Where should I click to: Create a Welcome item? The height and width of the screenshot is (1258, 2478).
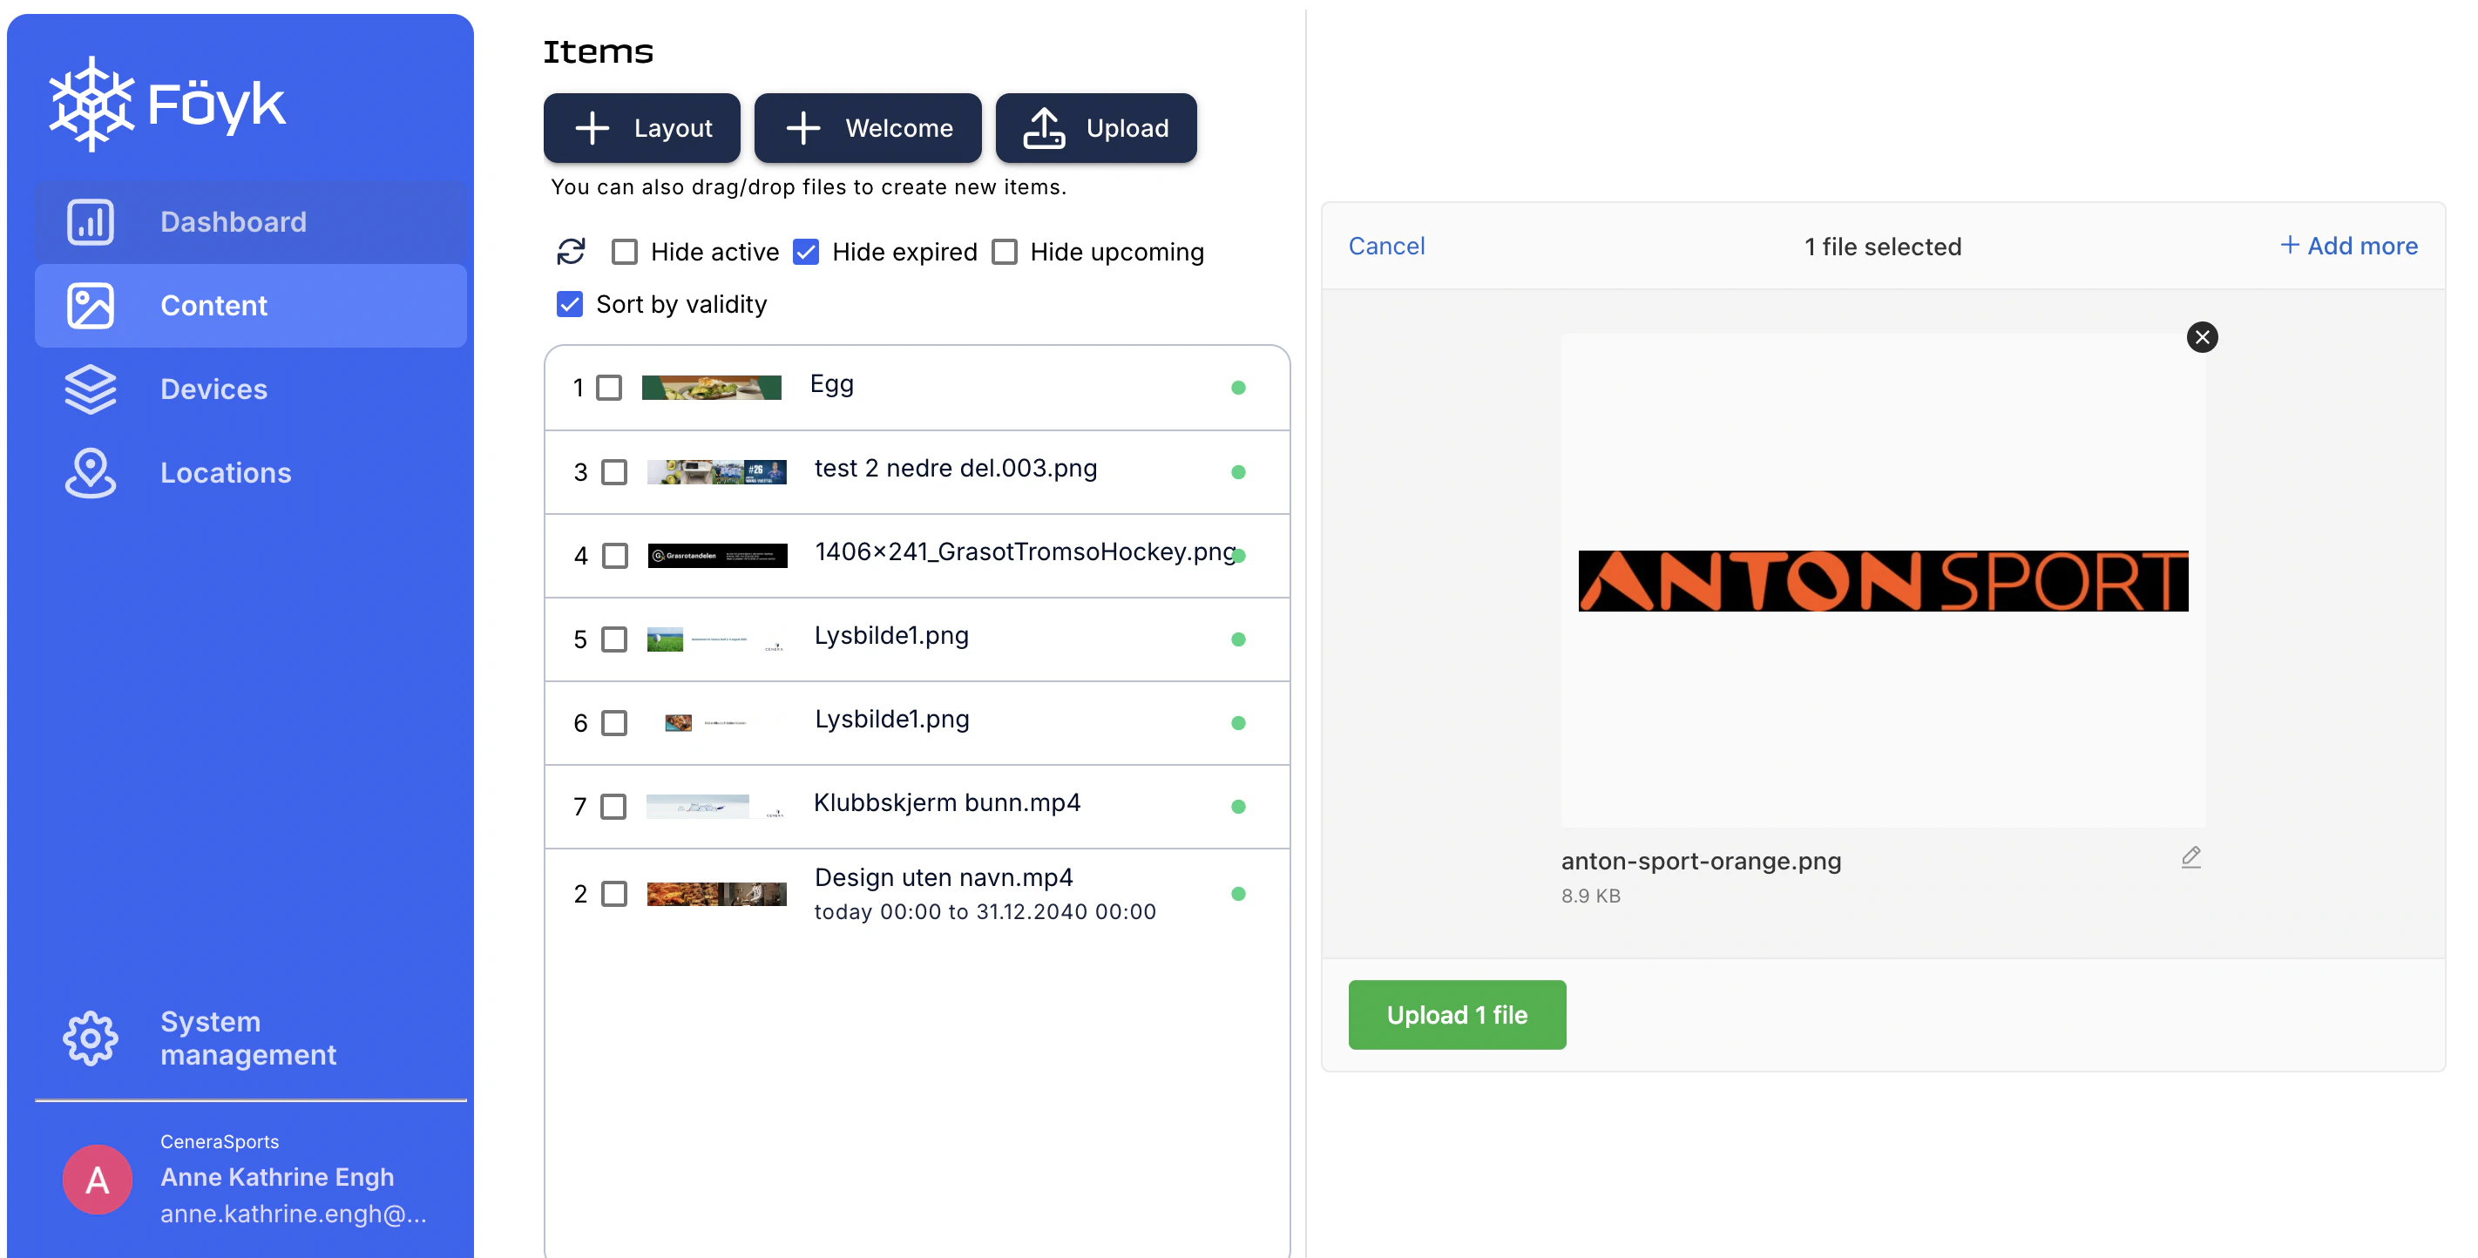point(868,128)
